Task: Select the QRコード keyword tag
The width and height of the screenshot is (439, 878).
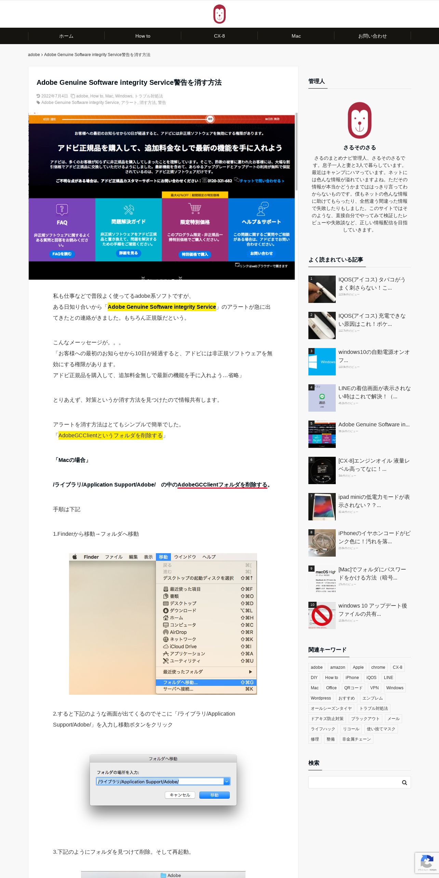Action: 354,688
